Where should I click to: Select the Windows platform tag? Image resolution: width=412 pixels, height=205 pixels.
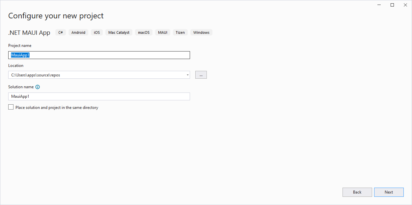click(x=201, y=32)
